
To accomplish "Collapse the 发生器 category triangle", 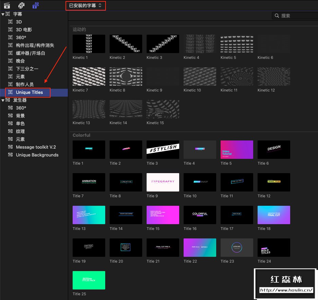I will 3,100.
